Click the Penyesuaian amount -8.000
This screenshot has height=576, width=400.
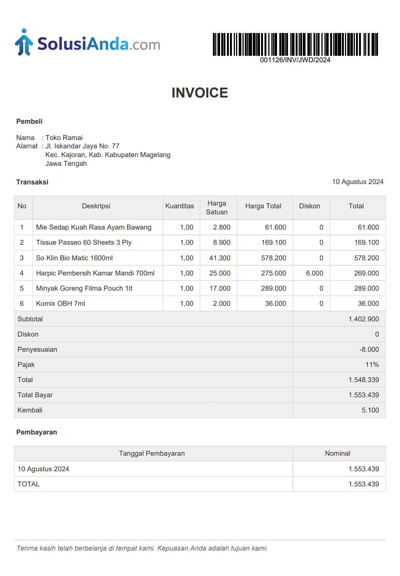369,349
